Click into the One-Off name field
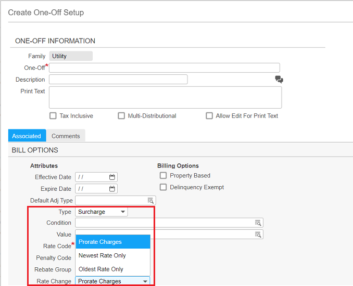This screenshot has height=286, width=353. pos(164,68)
